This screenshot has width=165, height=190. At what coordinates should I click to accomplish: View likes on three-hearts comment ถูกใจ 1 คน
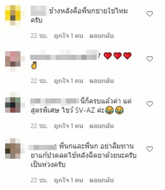click(x=69, y=81)
